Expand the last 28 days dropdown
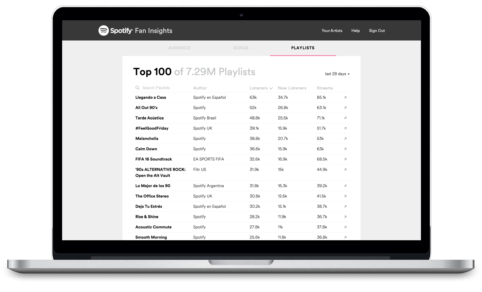Screen dimensions: 482x292 pyautogui.click(x=337, y=74)
